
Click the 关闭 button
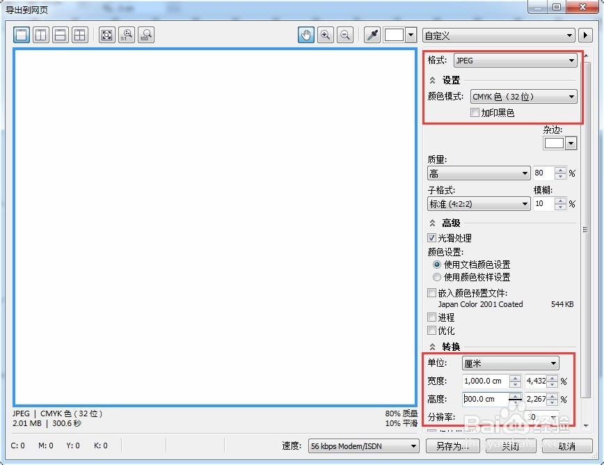[x=511, y=446]
